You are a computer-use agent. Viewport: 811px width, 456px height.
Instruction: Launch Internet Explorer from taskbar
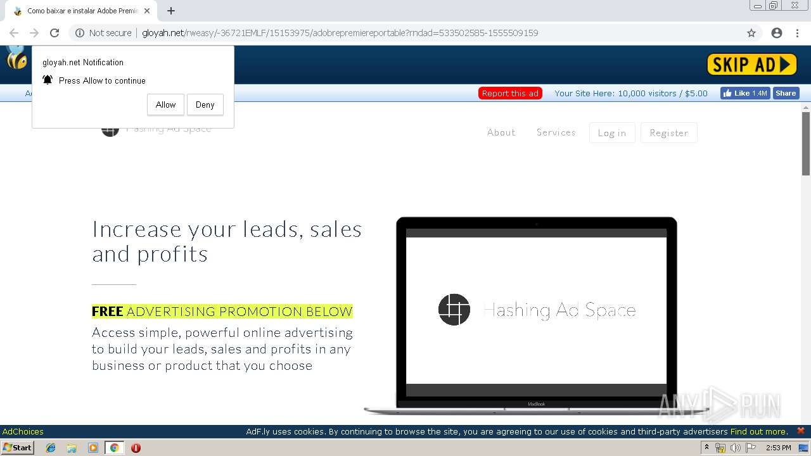coord(51,448)
